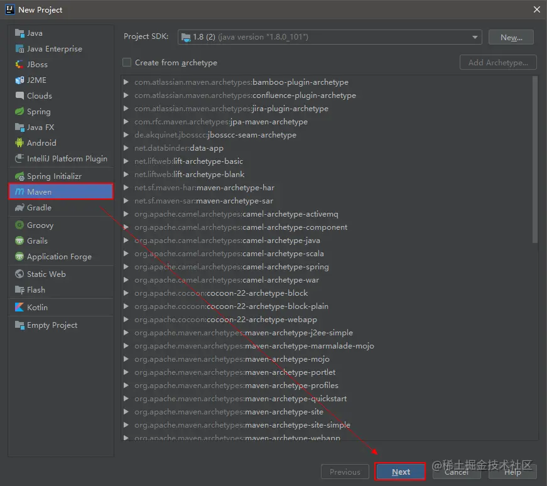Click the Add Archetype... button
The image size is (547, 486).
click(x=498, y=62)
